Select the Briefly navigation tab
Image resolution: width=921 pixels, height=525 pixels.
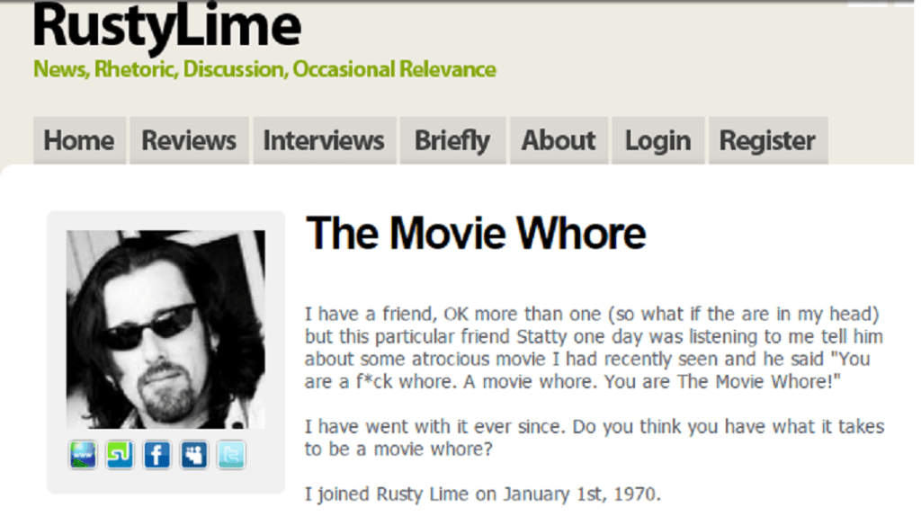click(x=452, y=141)
